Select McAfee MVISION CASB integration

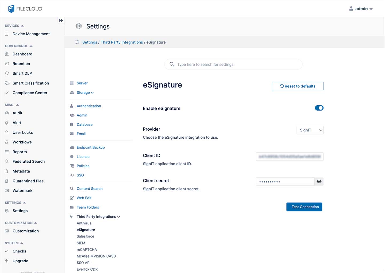[96, 256]
